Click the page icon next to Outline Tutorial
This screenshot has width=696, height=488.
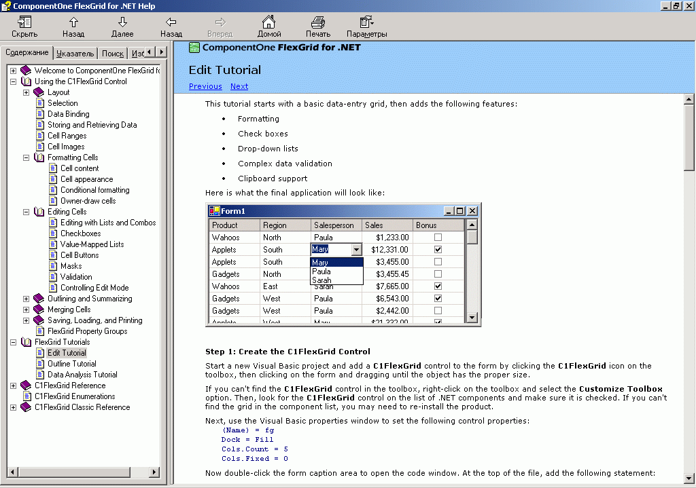click(40, 364)
